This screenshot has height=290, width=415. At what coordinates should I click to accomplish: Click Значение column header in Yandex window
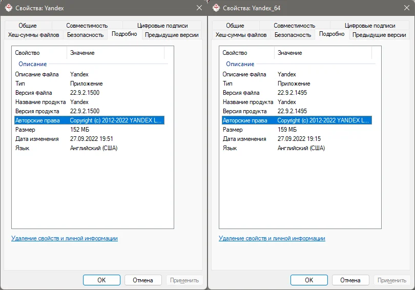point(116,53)
